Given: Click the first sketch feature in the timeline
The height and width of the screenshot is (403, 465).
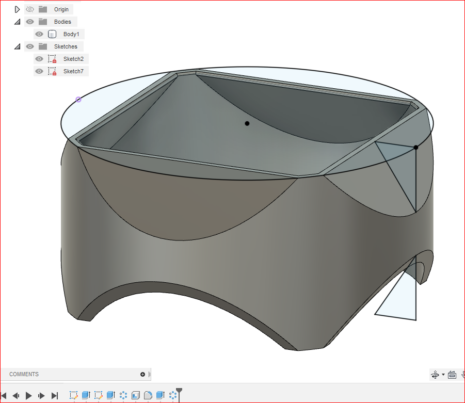Looking at the screenshot, I should pyautogui.click(x=73, y=395).
